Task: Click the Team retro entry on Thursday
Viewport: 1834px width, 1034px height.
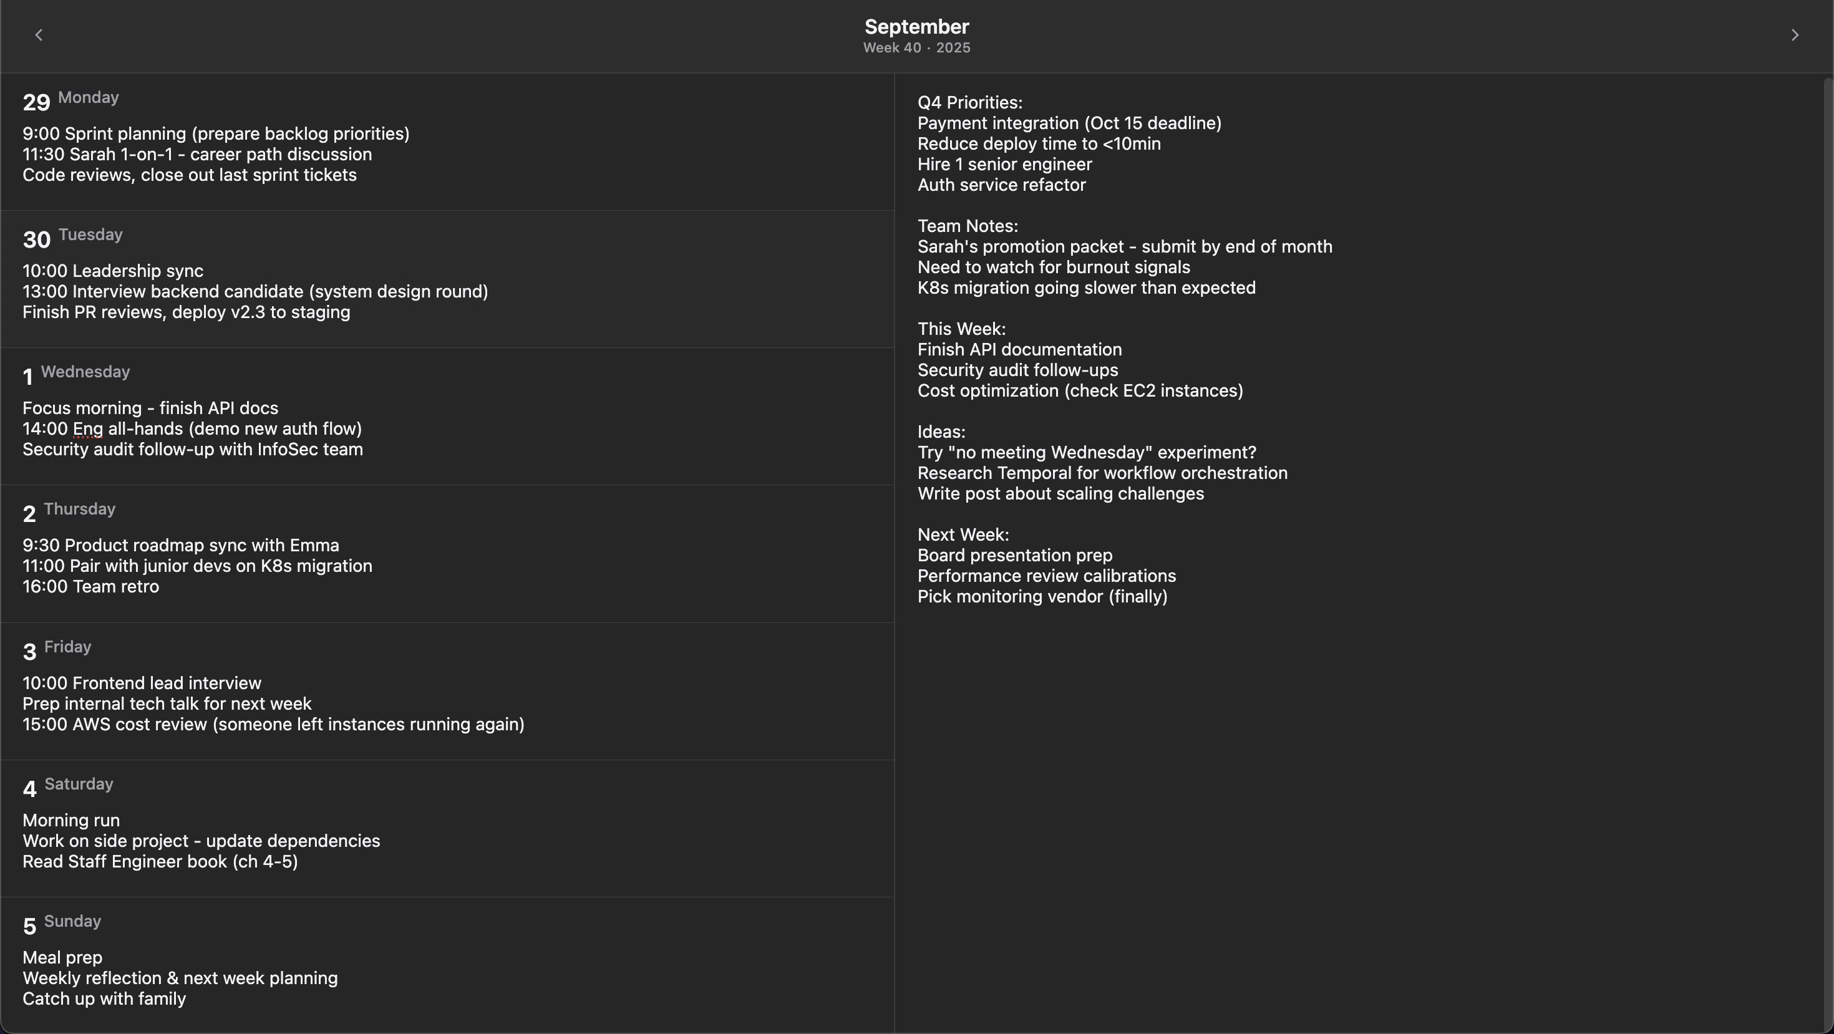Action: coord(91,586)
